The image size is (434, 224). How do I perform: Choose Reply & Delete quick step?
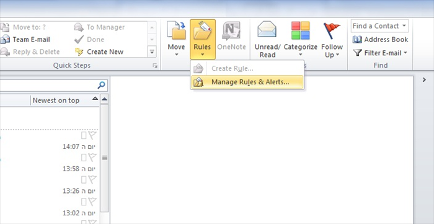30,52
